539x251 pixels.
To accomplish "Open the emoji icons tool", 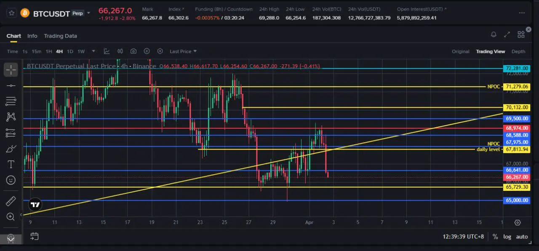I will (11, 180).
